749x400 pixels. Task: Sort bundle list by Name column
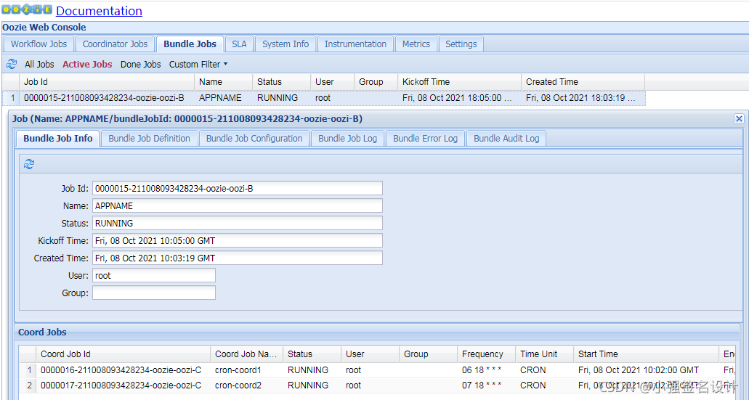point(224,81)
